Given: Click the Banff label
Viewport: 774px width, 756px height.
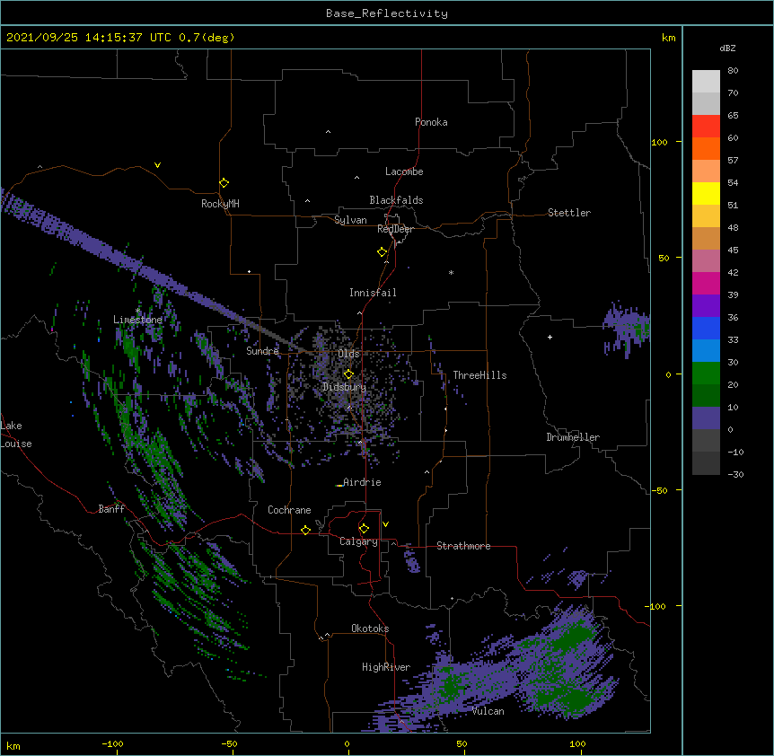Looking at the screenshot, I should point(111,509).
